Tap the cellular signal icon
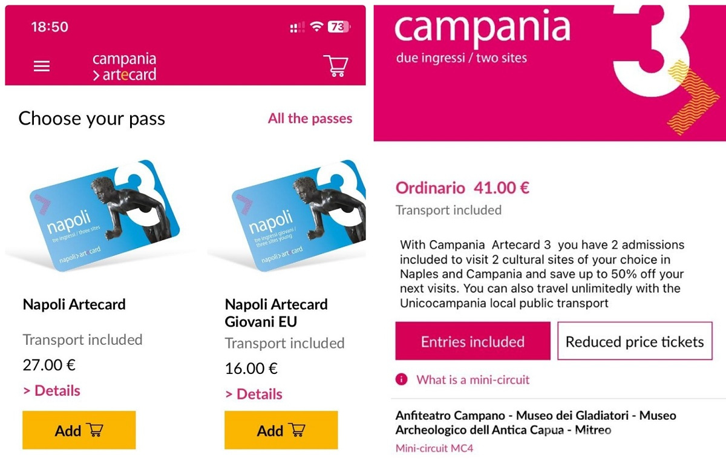Image resolution: width=726 pixels, height=461 pixels. pyautogui.click(x=297, y=27)
